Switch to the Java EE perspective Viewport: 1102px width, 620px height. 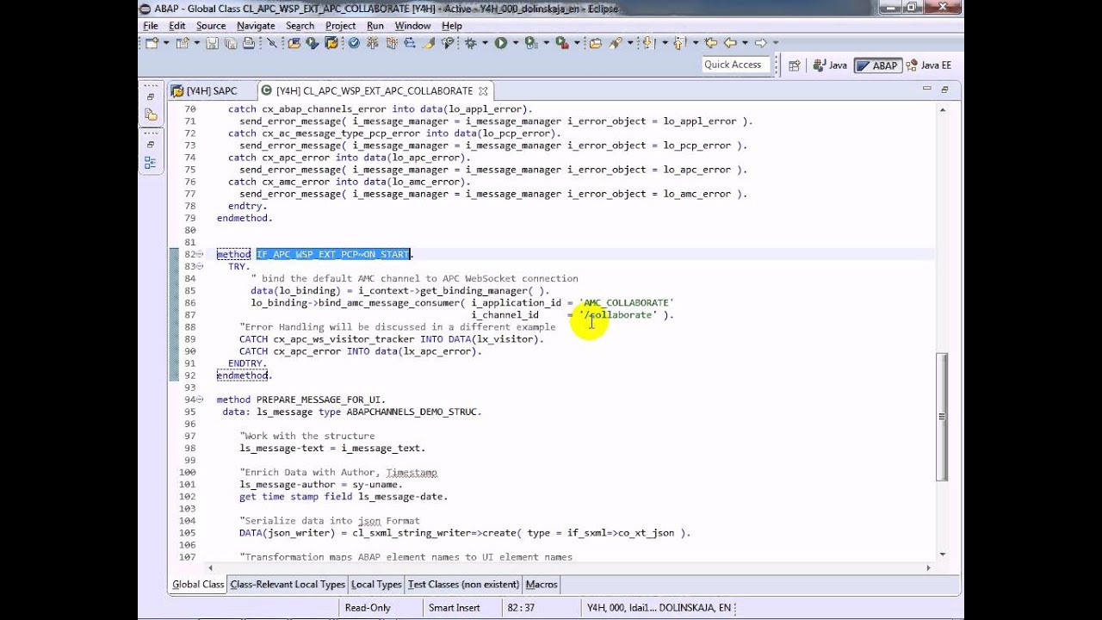928,65
